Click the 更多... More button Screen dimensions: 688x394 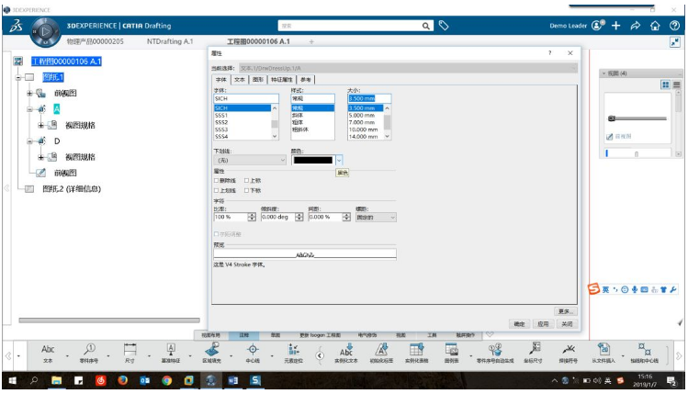coord(566,311)
